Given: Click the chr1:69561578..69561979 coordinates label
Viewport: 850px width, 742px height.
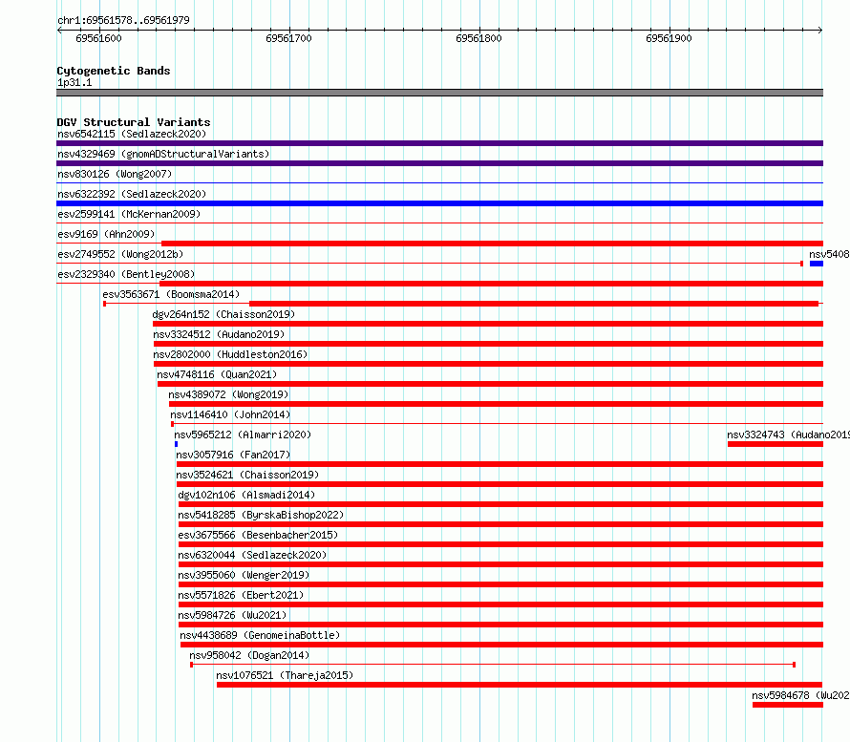Looking at the screenshot, I should (x=123, y=20).
